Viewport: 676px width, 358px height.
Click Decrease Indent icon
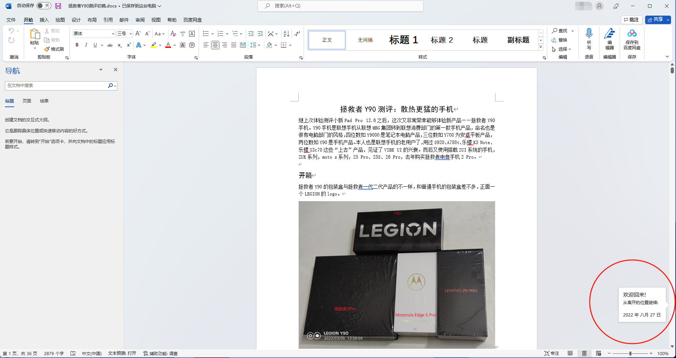point(251,34)
